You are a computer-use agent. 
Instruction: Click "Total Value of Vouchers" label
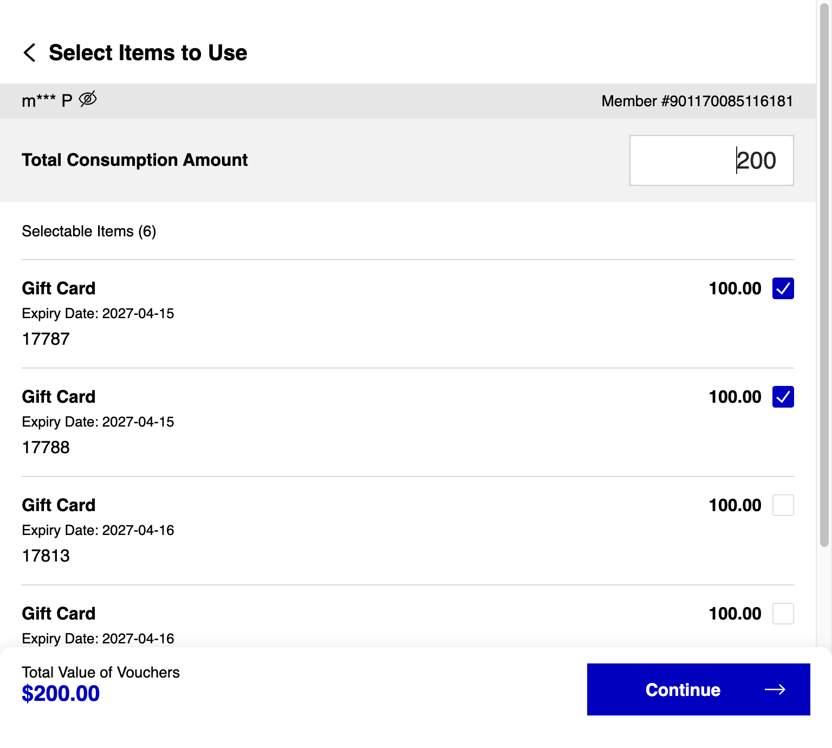[x=101, y=673]
